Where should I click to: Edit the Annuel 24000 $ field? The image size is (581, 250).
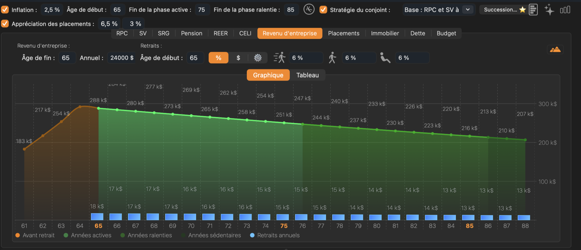[121, 58]
